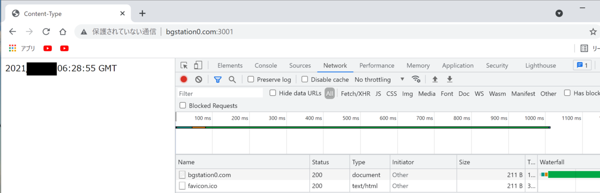Viewport: 600px width, 193px height.
Task: Sort by the Waterfall column header
Action: coord(568,162)
